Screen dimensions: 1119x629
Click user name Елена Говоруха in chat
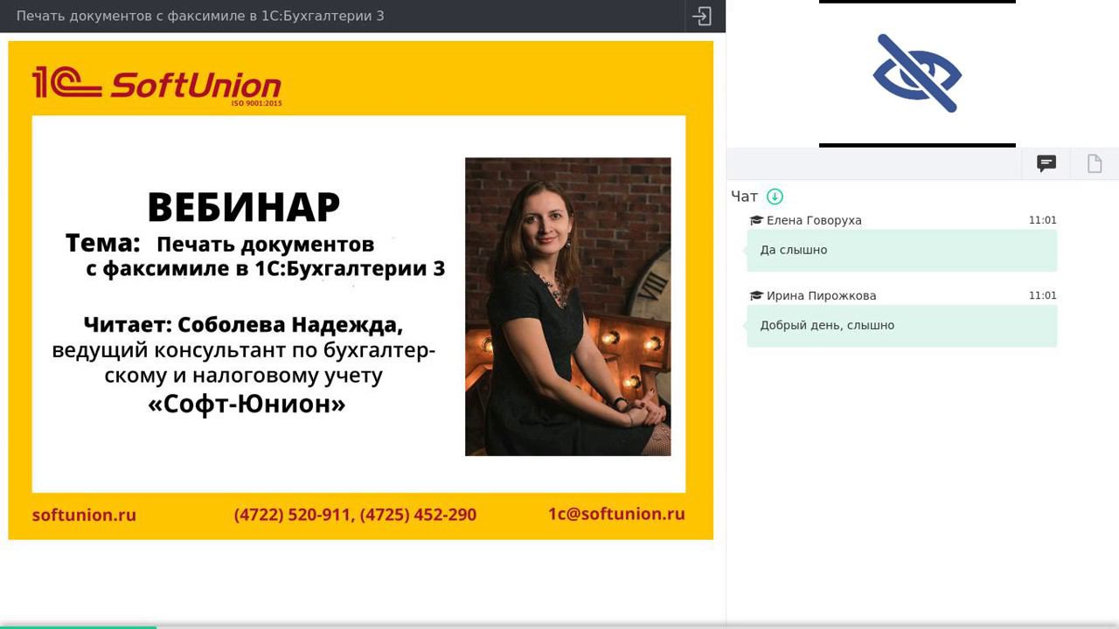(x=814, y=220)
